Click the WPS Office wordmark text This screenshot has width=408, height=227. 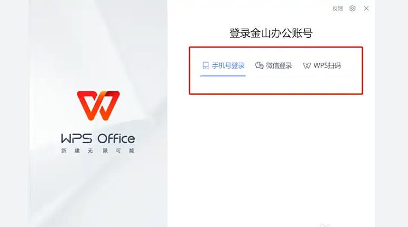[98, 138]
